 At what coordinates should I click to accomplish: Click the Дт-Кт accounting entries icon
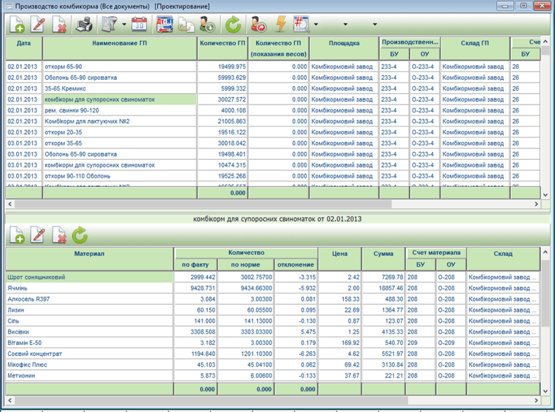pos(164,25)
